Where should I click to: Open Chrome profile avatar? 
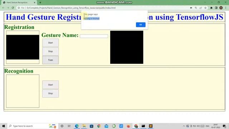[221, 8]
